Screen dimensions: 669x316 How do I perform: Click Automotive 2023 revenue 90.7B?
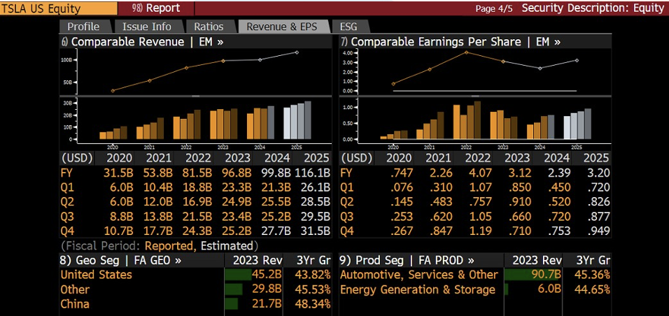coord(546,275)
